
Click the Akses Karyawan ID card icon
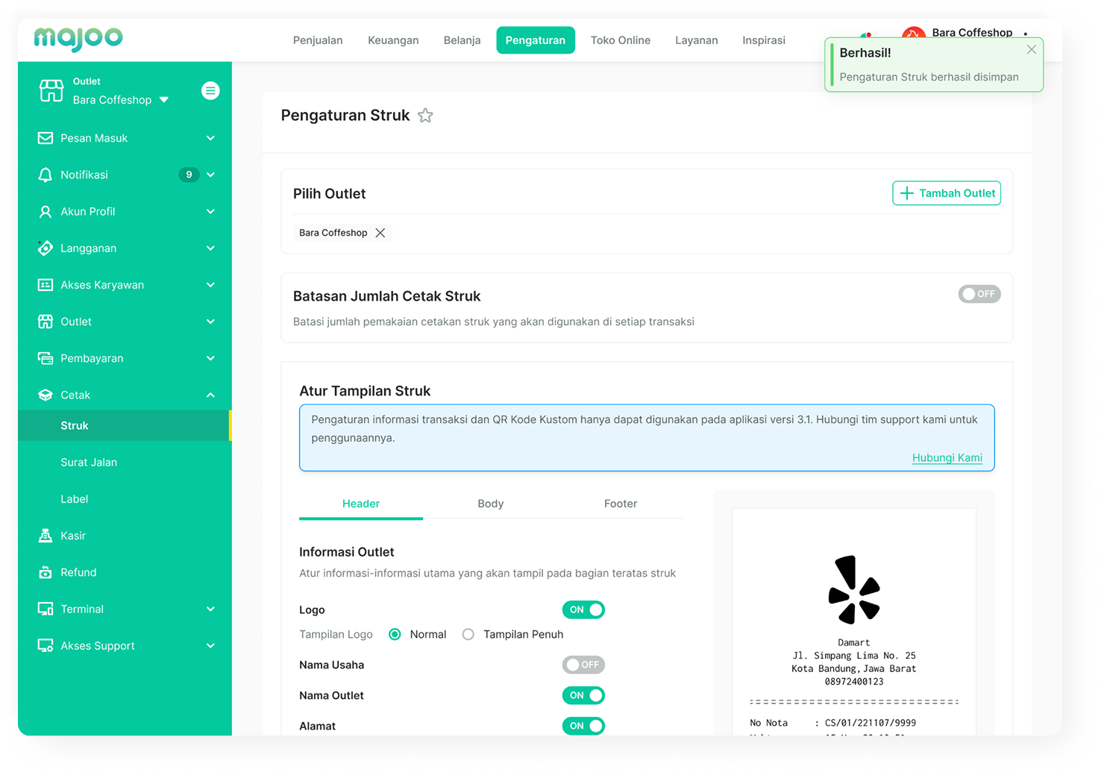tap(46, 285)
